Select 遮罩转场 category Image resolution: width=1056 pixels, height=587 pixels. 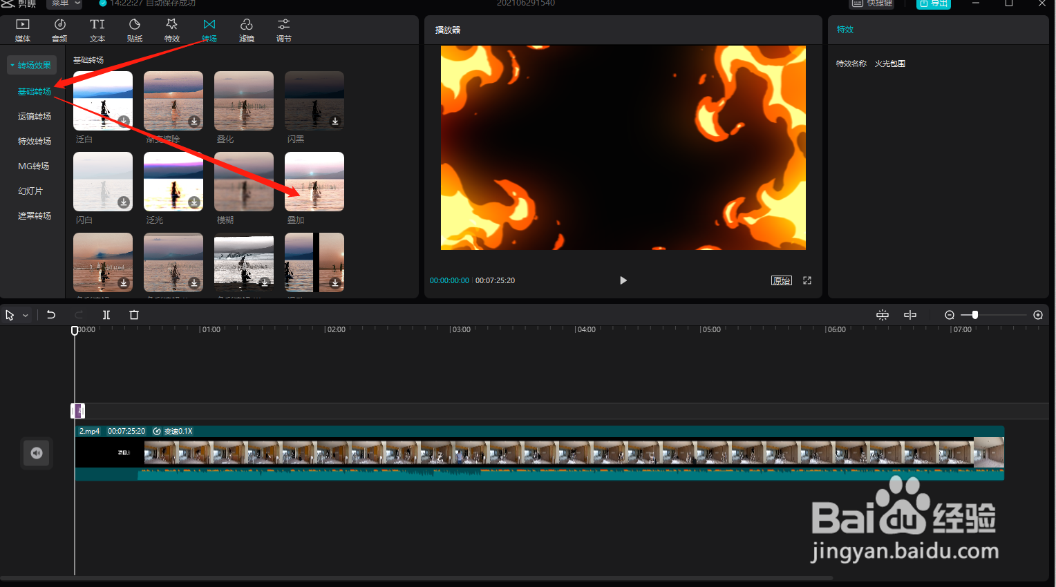[x=35, y=215]
